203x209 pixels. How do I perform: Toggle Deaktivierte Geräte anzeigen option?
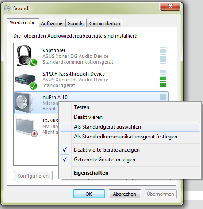click(x=130, y=150)
